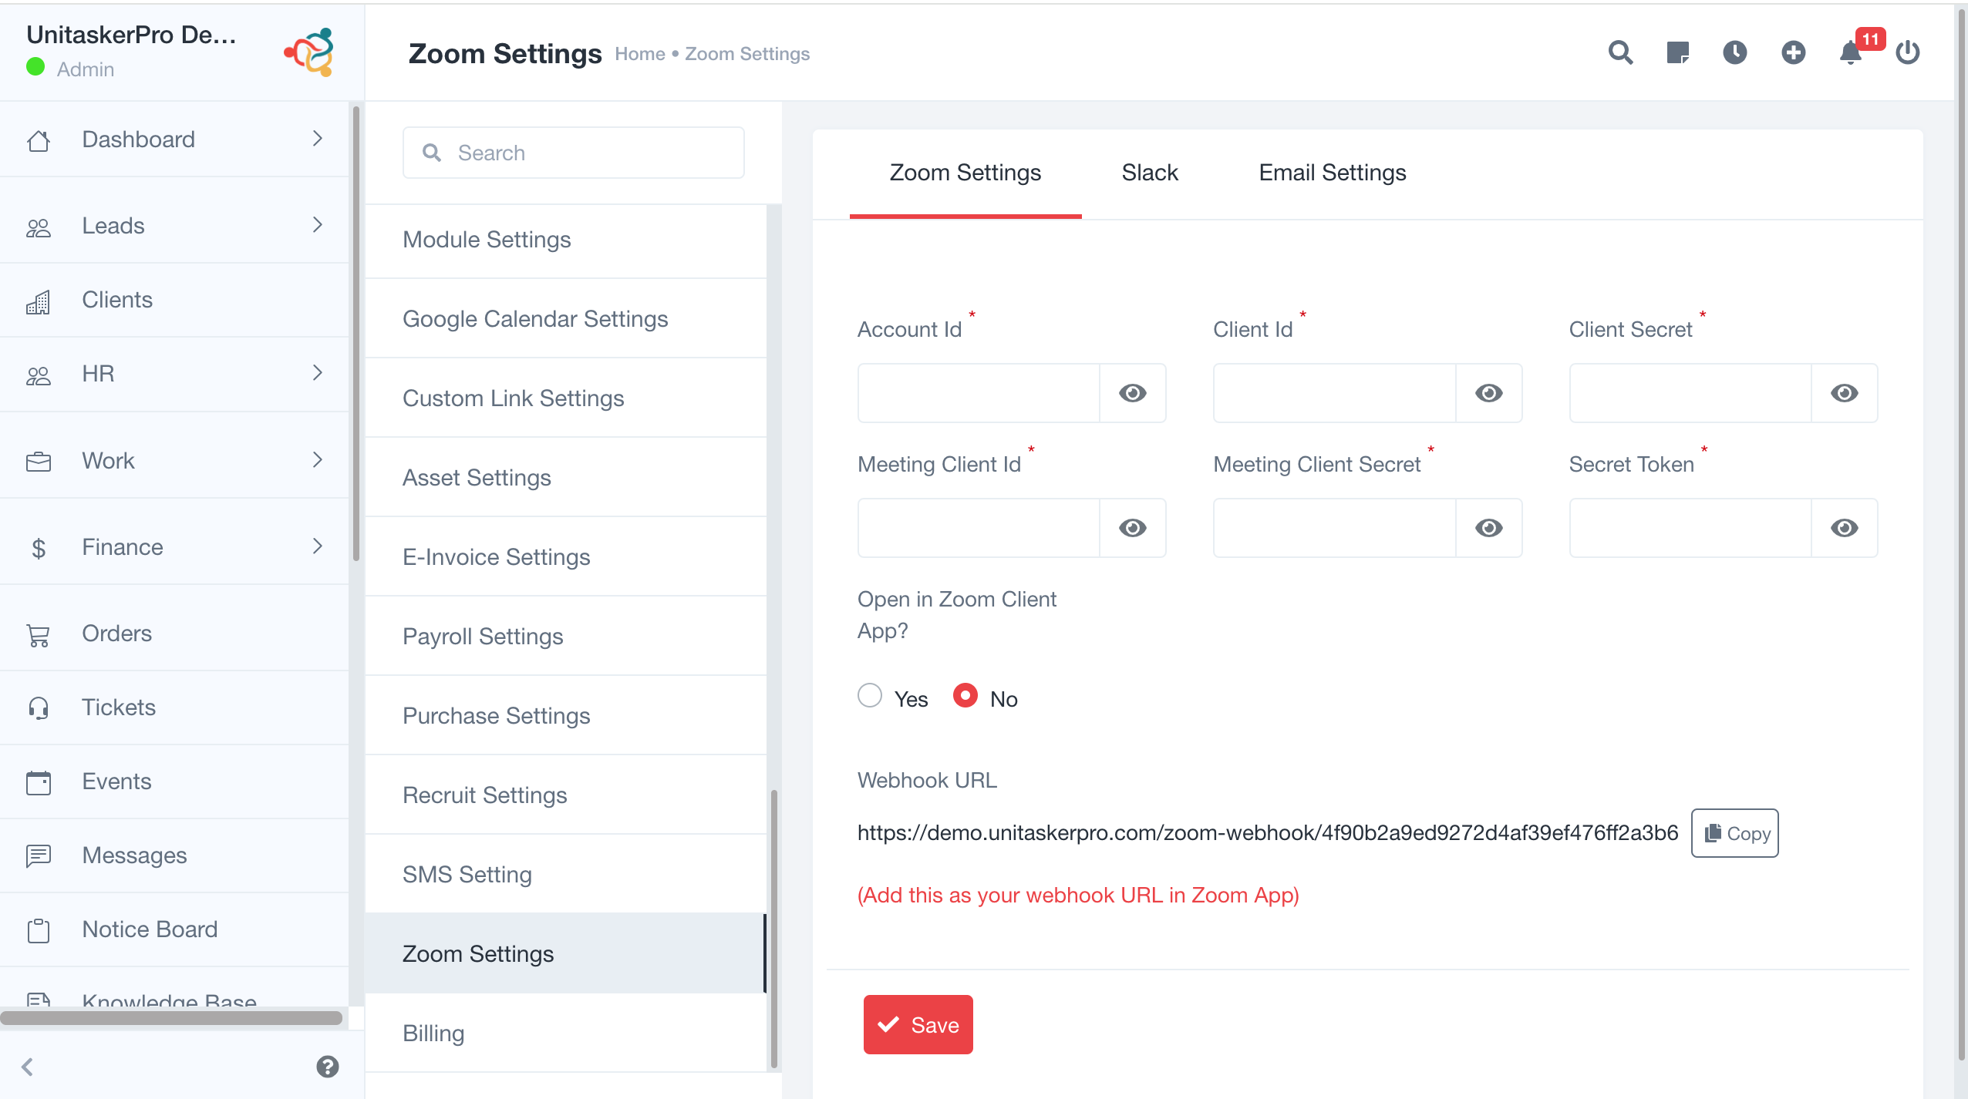
Task: Click the plus add icon in header
Action: coord(1793,52)
